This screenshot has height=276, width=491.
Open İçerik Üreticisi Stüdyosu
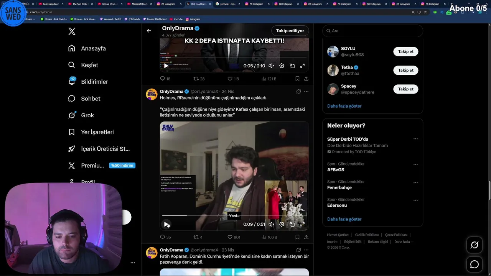[99, 149]
